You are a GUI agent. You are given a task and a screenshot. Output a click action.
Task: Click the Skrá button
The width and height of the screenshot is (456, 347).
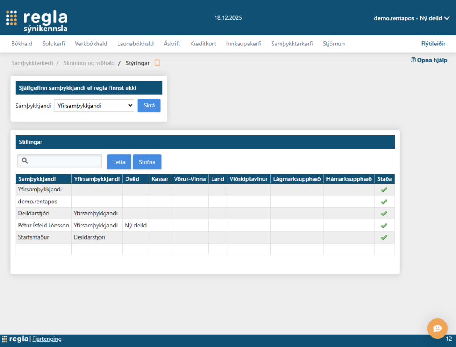149,106
